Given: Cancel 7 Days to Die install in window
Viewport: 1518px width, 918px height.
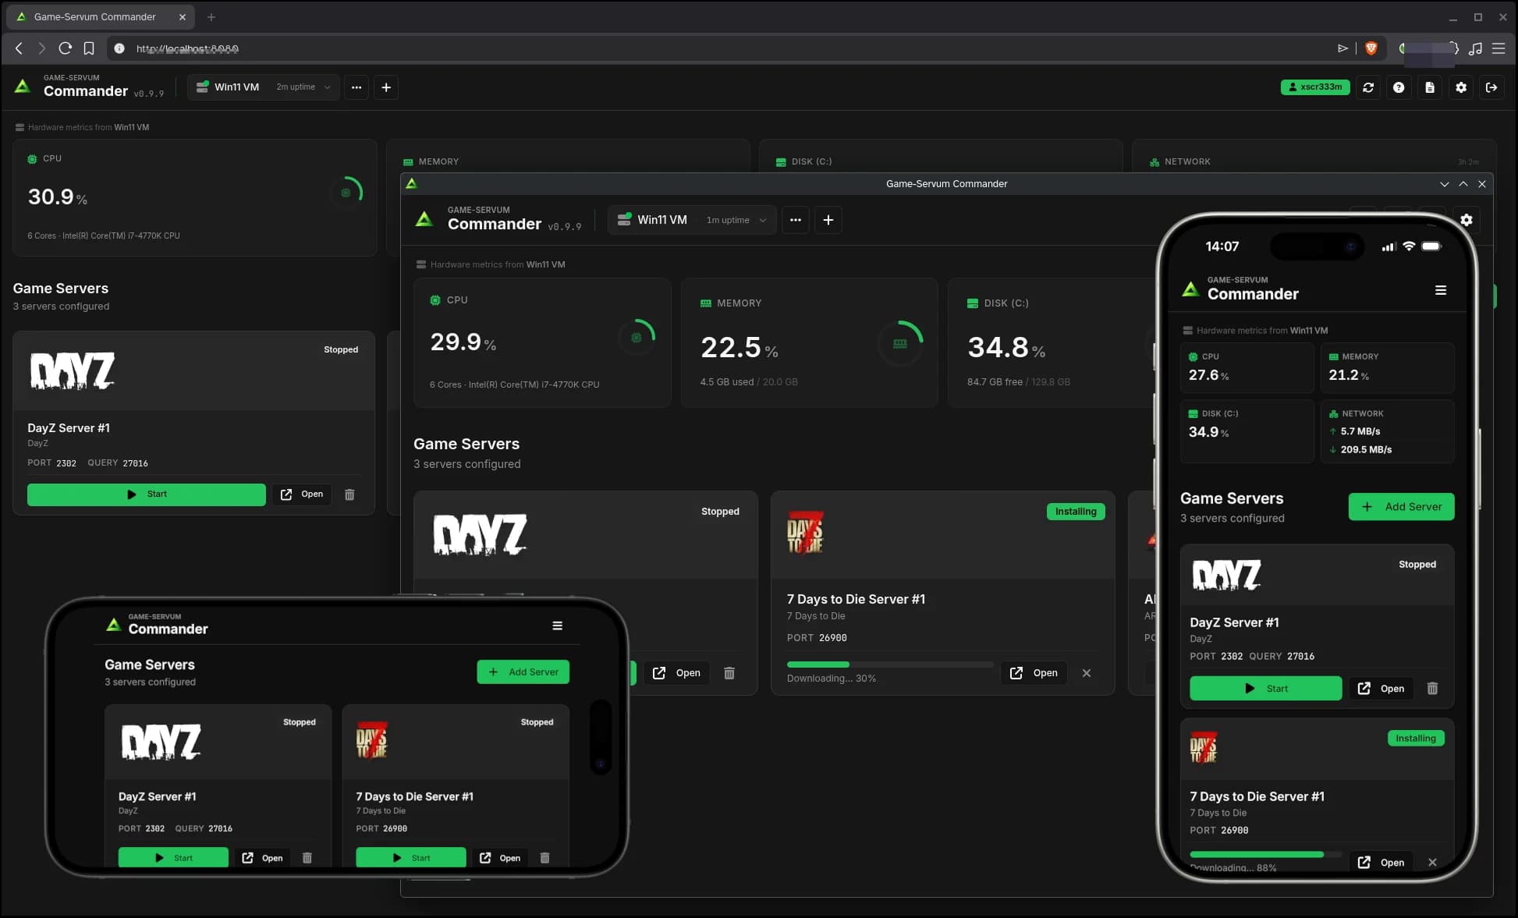Looking at the screenshot, I should click(1087, 673).
